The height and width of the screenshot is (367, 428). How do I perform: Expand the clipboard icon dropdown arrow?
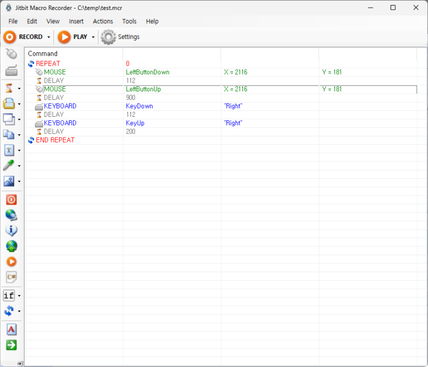click(x=19, y=104)
